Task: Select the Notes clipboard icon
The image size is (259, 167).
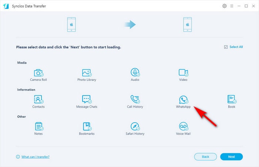Action: point(39,126)
